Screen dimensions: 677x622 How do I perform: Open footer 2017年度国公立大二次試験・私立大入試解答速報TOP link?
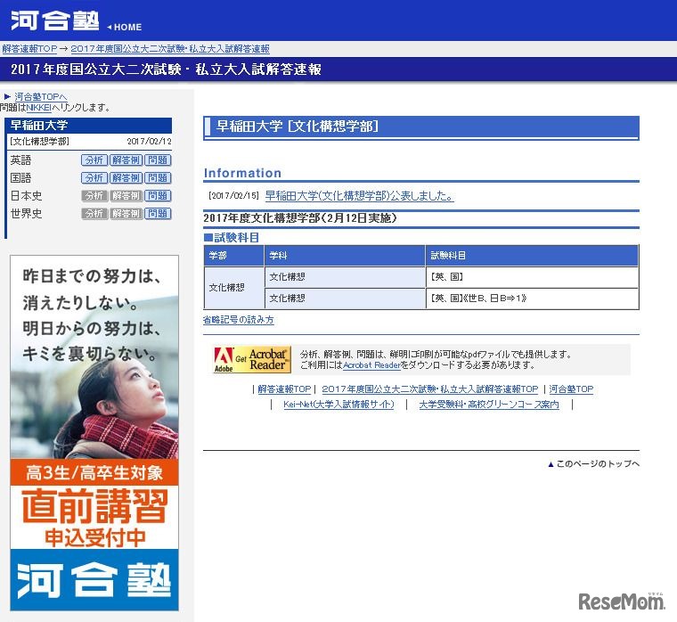(x=430, y=389)
